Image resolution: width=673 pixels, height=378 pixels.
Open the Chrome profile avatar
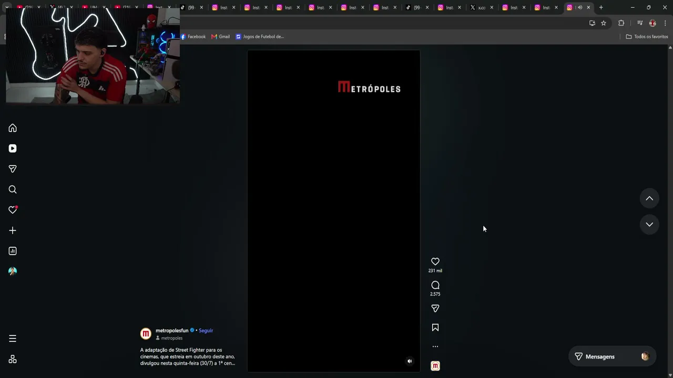coord(652,23)
